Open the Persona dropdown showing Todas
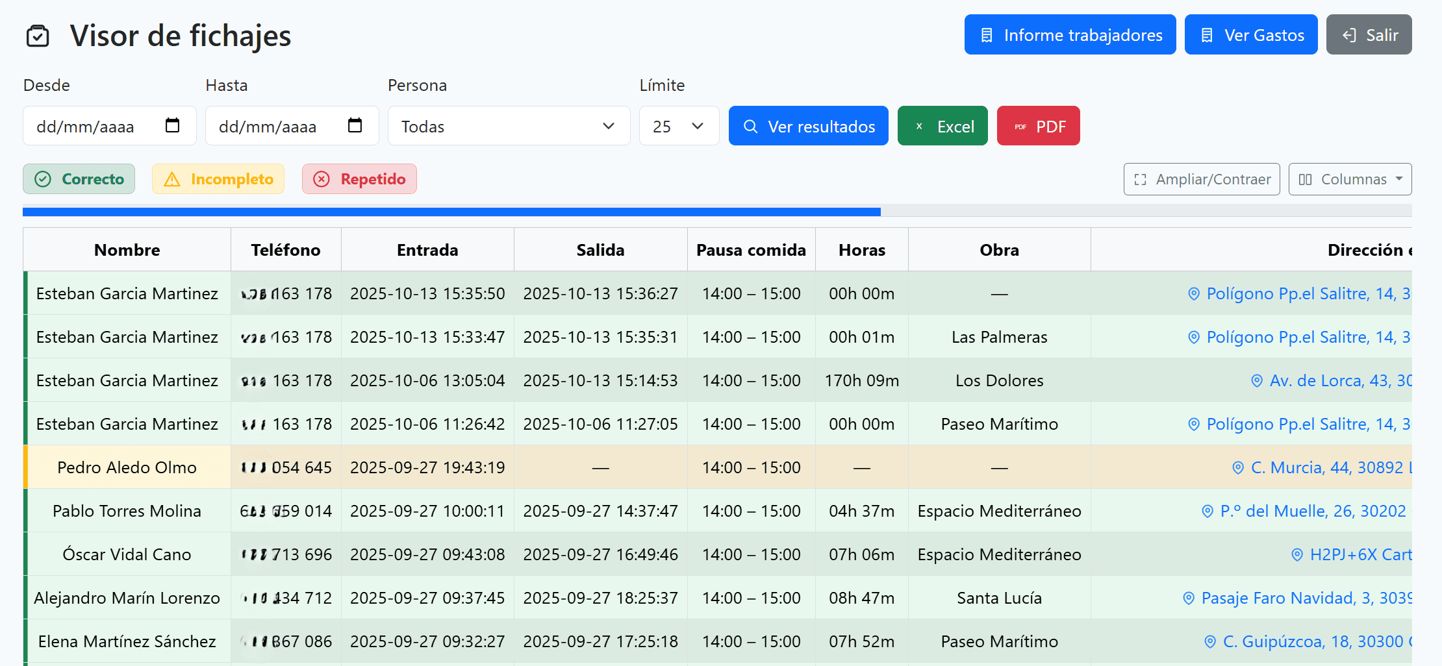The image size is (1442, 666). pos(509,126)
